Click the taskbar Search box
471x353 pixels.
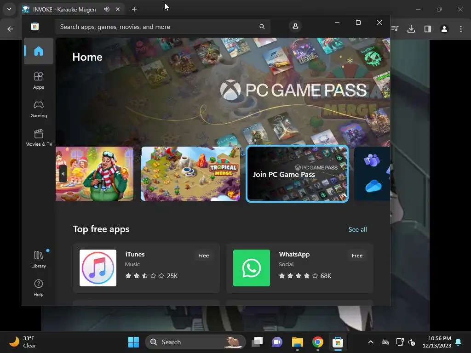(x=195, y=342)
